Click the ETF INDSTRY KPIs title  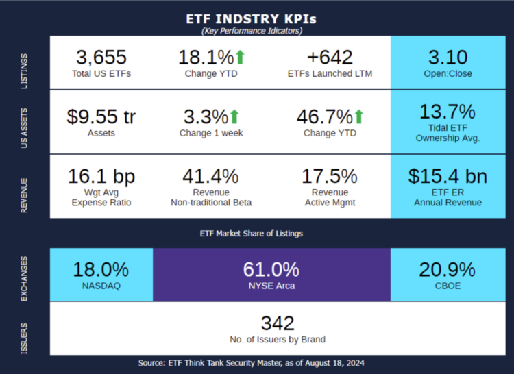tap(252, 18)
